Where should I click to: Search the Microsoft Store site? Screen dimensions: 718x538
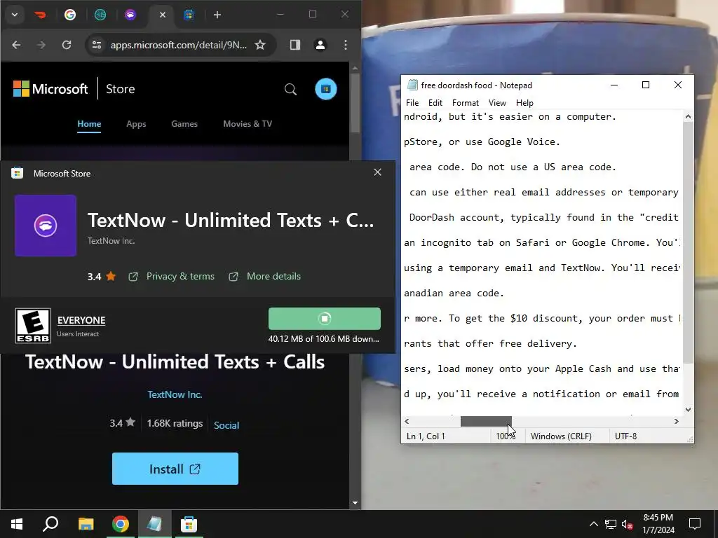[x=290, y=89]
